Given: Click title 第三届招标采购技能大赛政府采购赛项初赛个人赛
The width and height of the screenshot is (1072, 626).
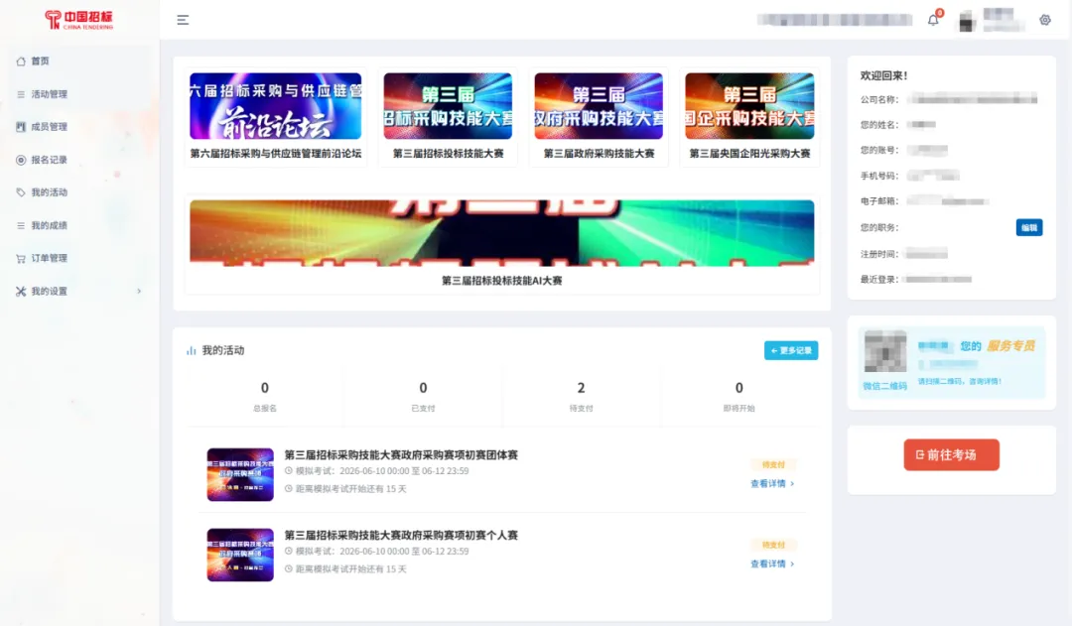Looking at the screenshot, I should [401, 535].
